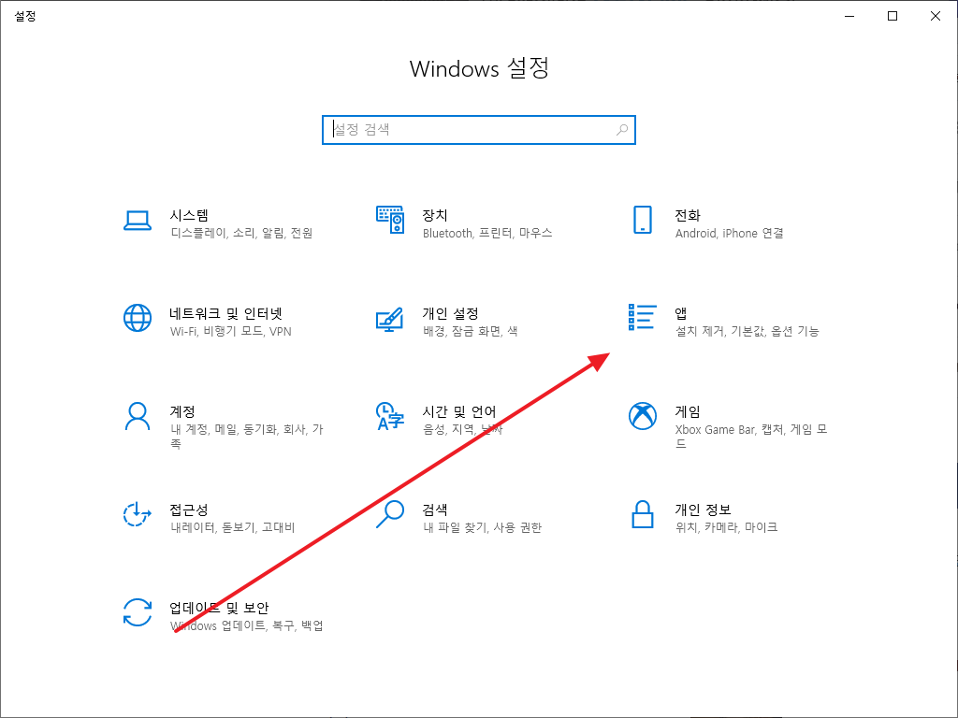The width and height of the screenshot is (958, 718).
Task: Go to 장치 settings title
Action: pos(434,215)
